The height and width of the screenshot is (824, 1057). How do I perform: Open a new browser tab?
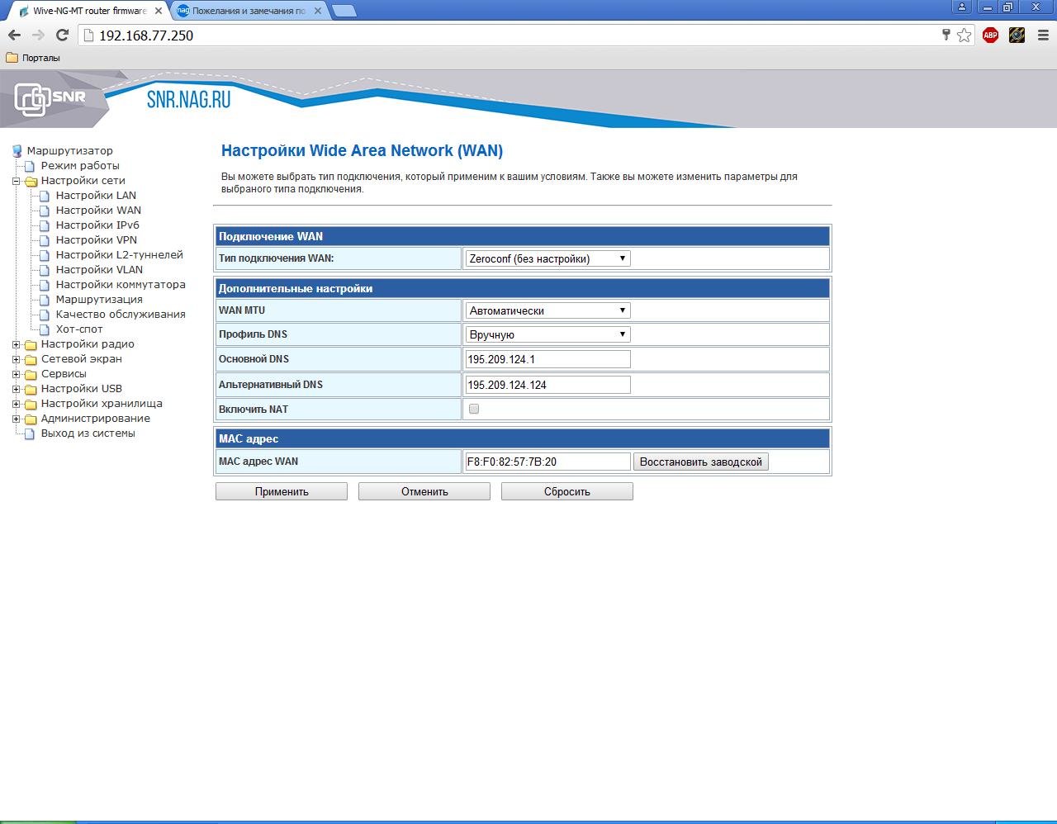[344, 11]
